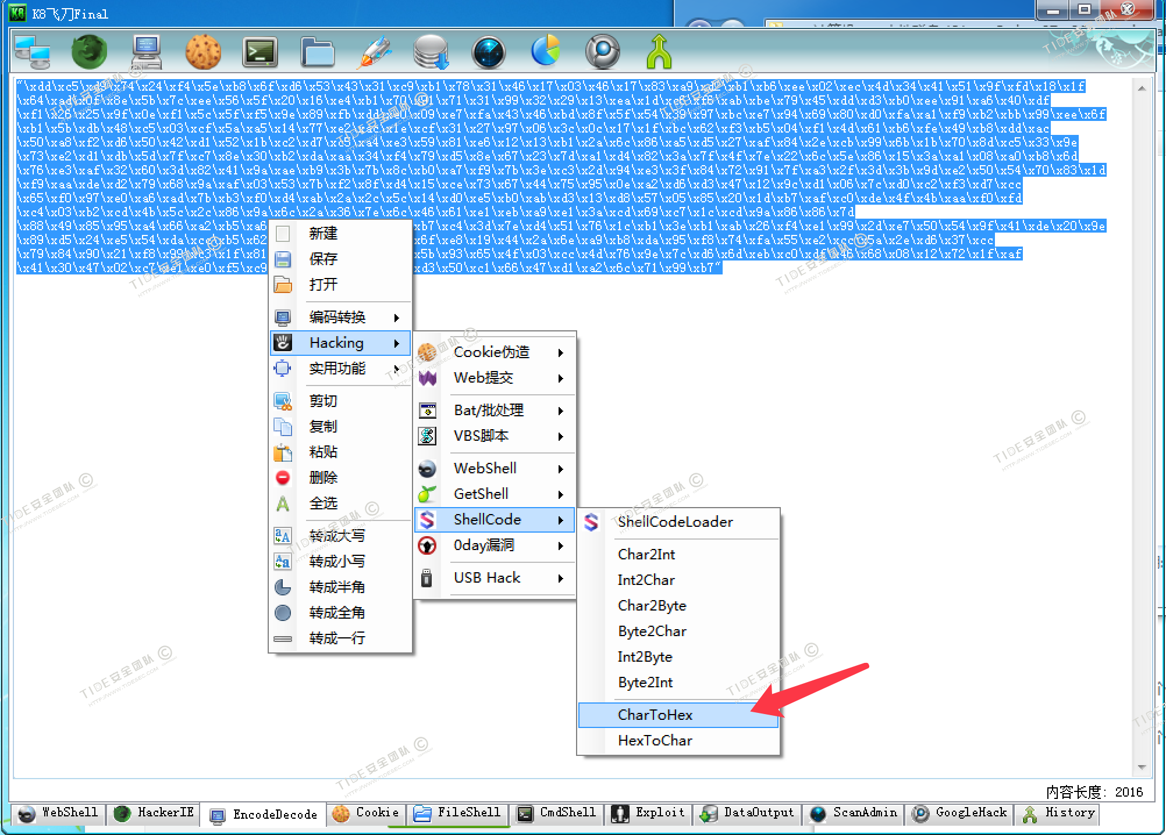The width and height of the screenshot is (1166, 835).
Task: Click the green hacker globe toolbar icon
Action: pos(88,52)
